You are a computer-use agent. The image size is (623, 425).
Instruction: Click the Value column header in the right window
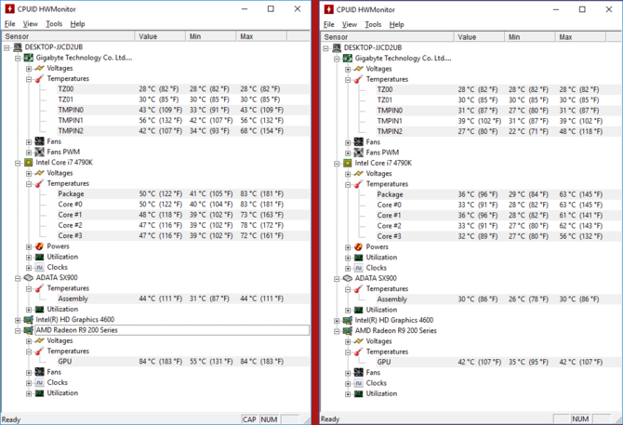[480, 37]
